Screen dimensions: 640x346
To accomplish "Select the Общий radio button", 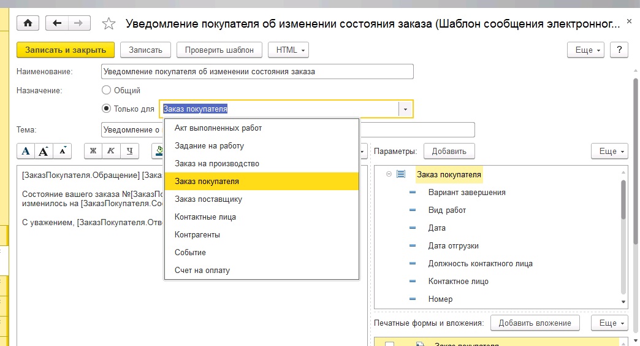I will click(106, 90).
